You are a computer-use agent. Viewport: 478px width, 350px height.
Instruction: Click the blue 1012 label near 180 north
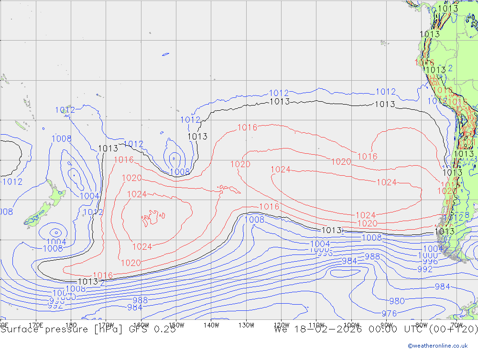[x=65, y=110]
